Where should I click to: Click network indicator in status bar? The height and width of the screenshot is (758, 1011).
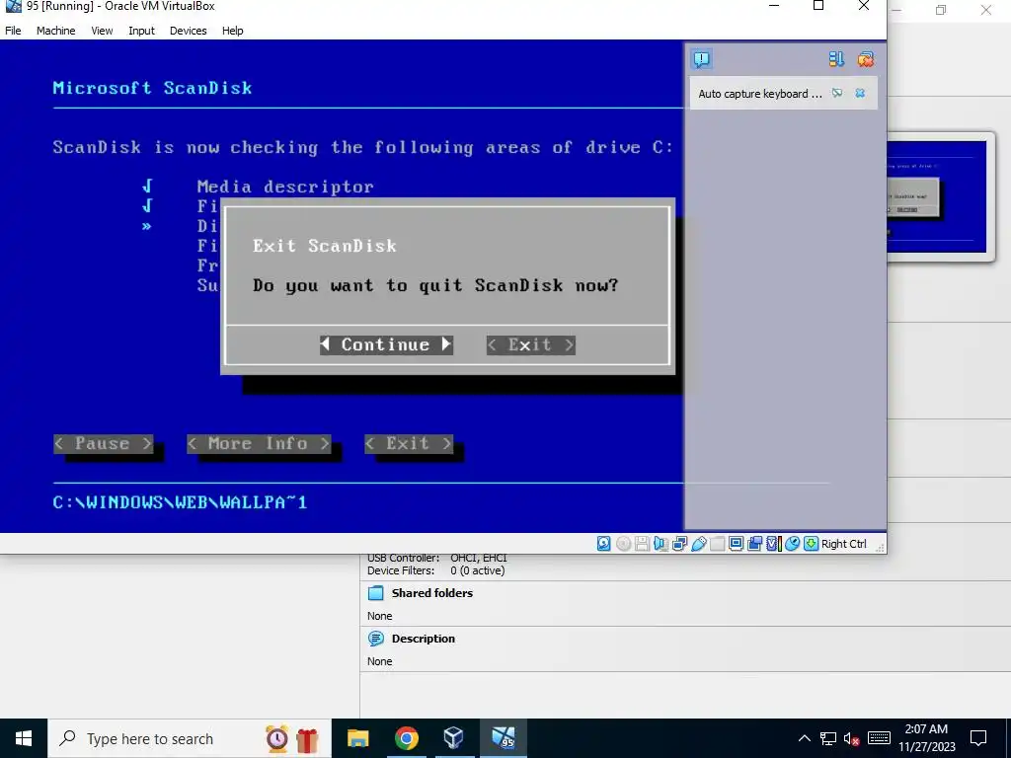pyautogui.click(x=679, y=544)
